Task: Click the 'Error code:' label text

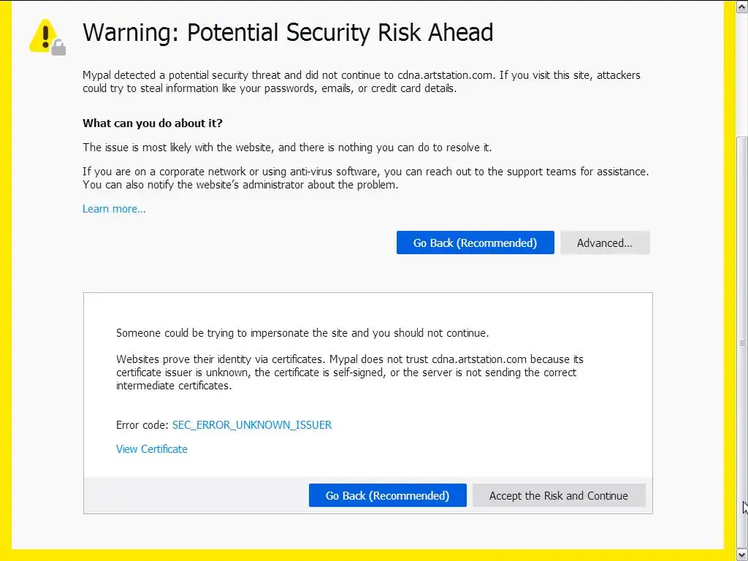Action: (142, 424)
